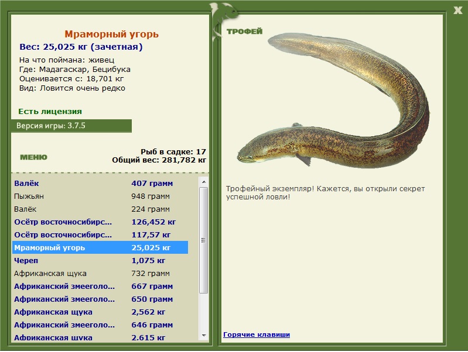Select the first Валёк 407 грамм entry

tap(100, 183)
